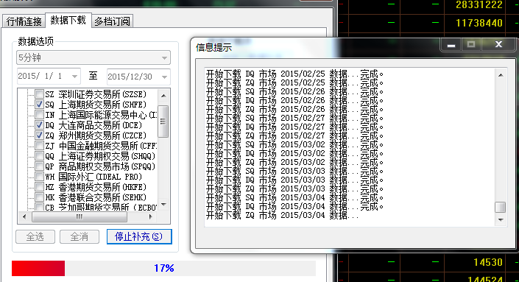Click the 17% download progress bar
The height and width of the screenshot is (282, 519).
coord(164,268)
